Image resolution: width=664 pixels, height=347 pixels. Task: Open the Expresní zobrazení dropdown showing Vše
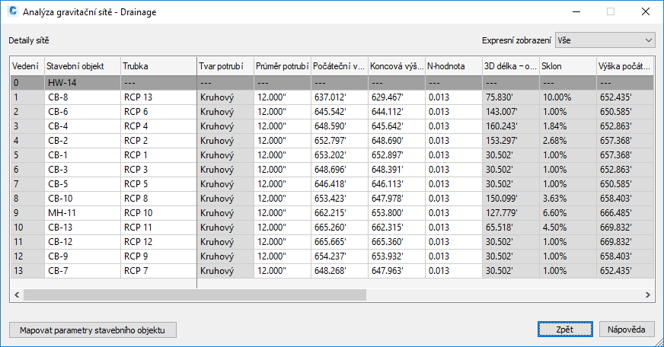coord(605,40)
